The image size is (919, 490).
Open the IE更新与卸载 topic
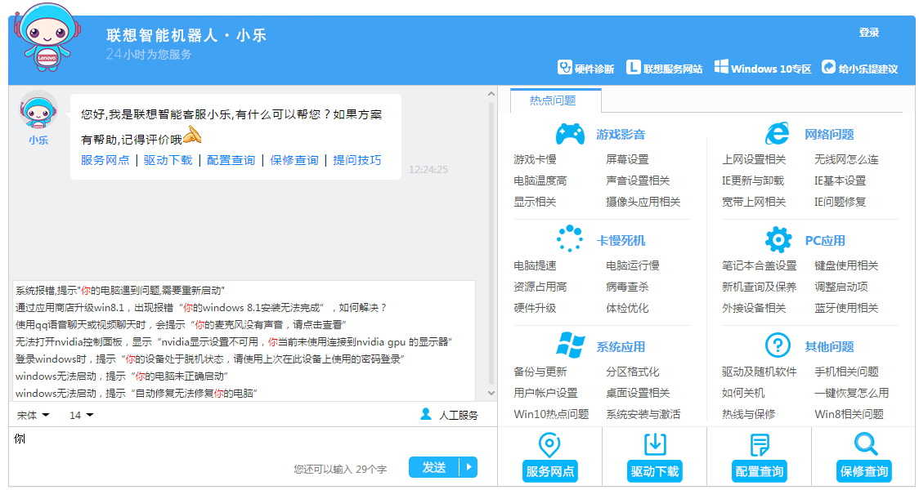click(753, 181)
